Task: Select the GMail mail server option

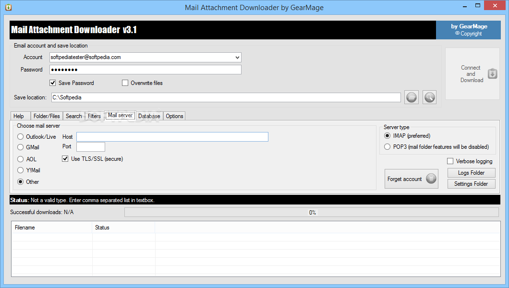Action: pyautogui.click(x=21, y=147)
